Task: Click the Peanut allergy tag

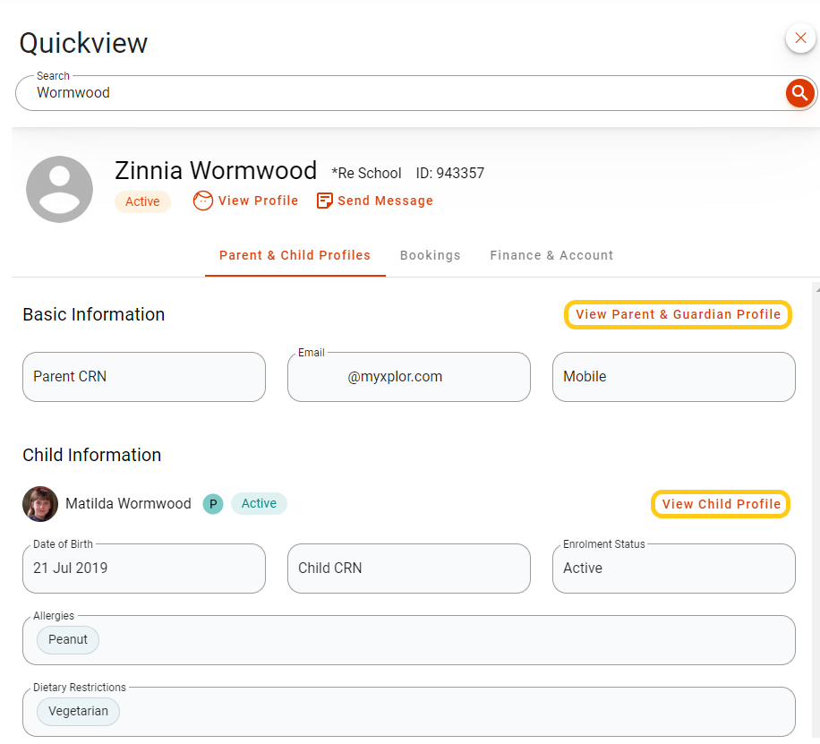Action: [67, 639]
